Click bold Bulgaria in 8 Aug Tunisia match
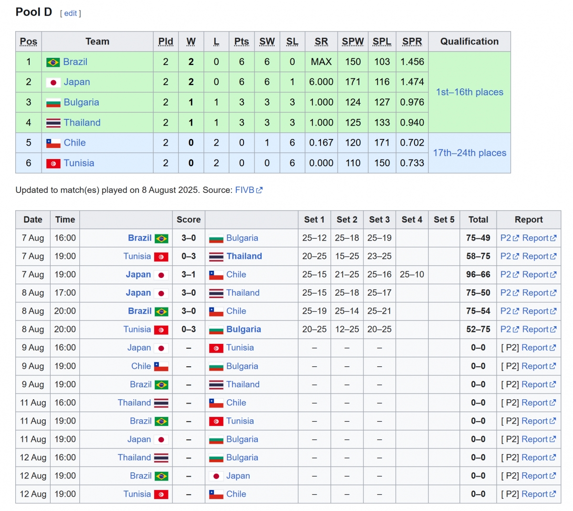 point(244,330)
